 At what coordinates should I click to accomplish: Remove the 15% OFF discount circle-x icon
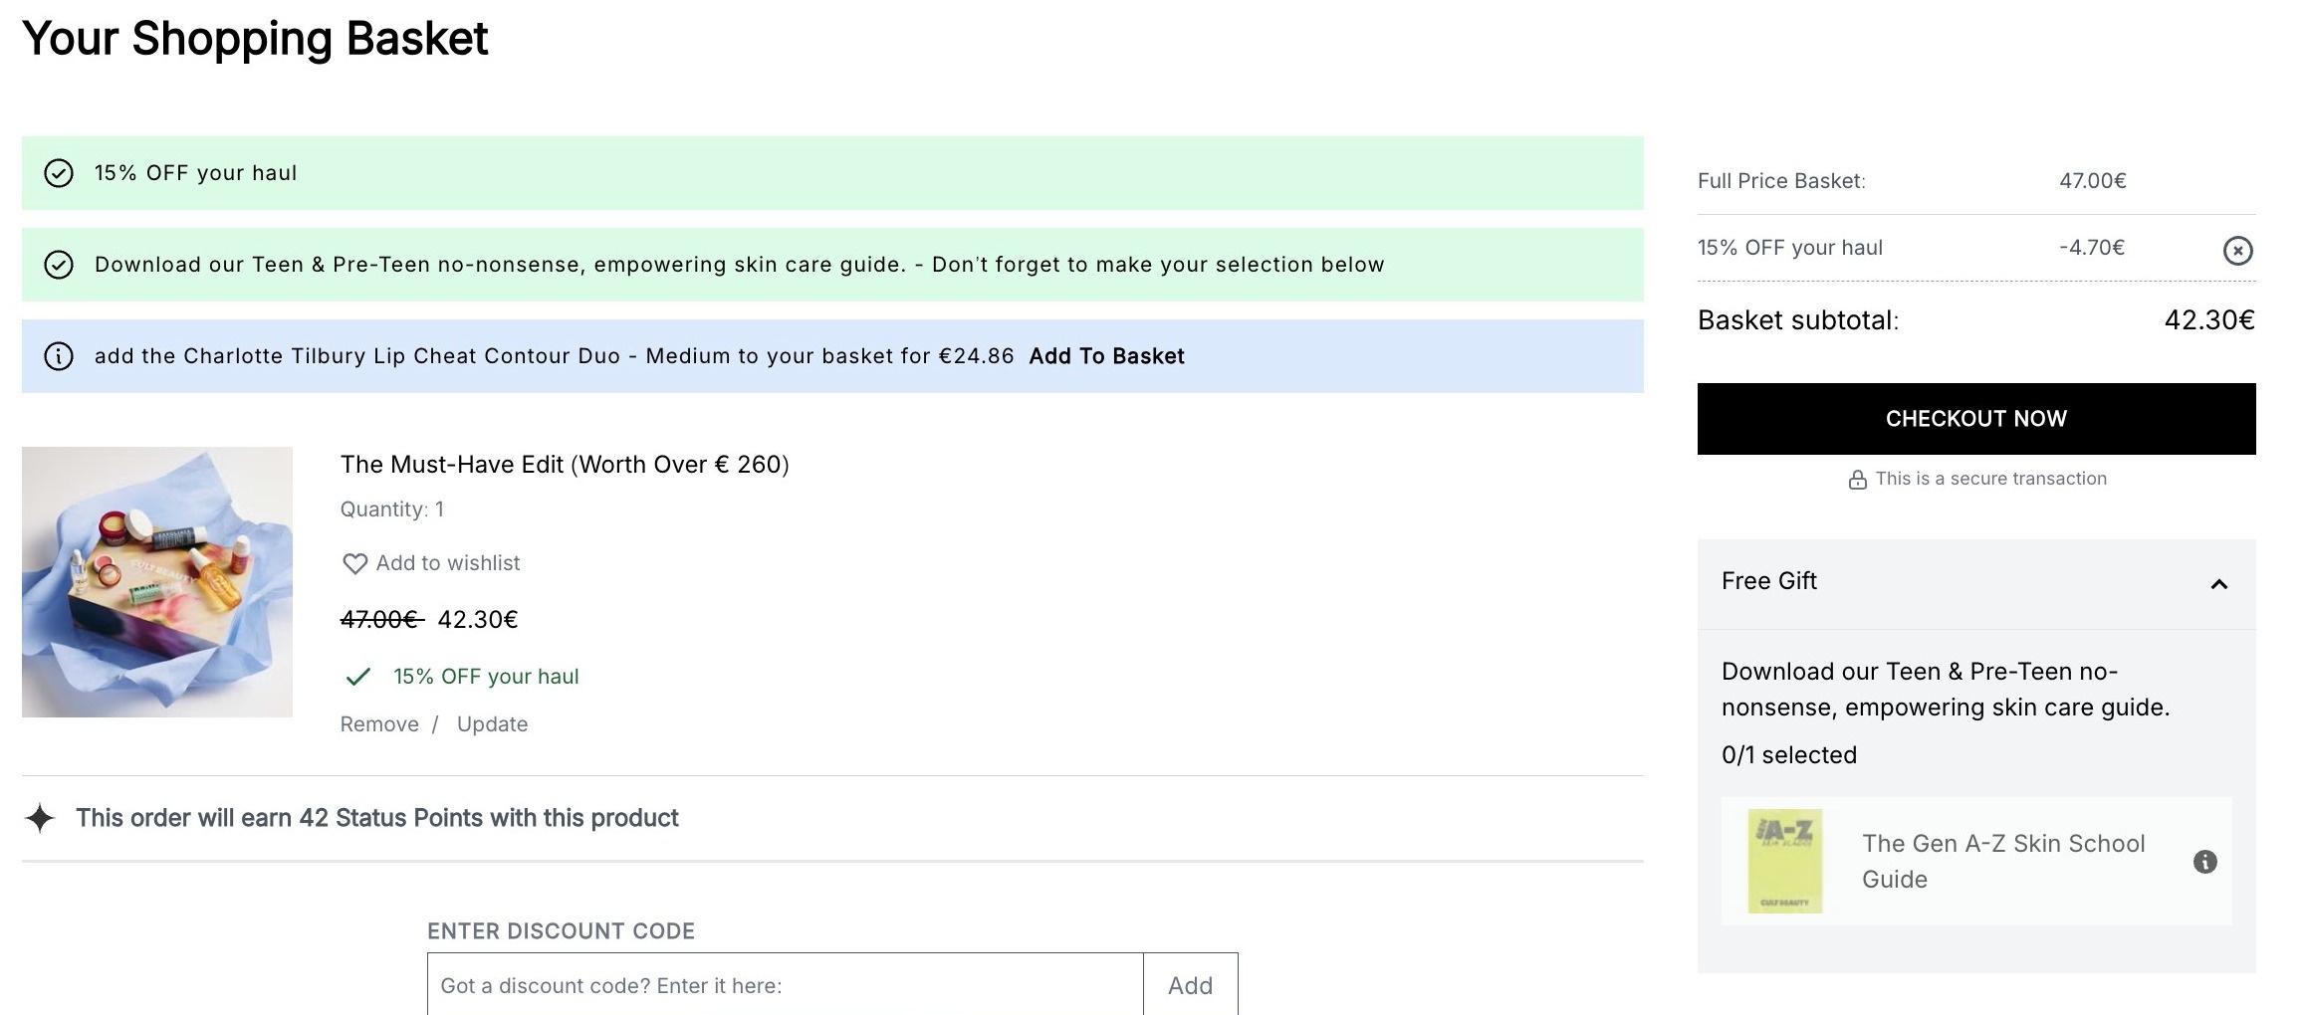coord(2237,250)
